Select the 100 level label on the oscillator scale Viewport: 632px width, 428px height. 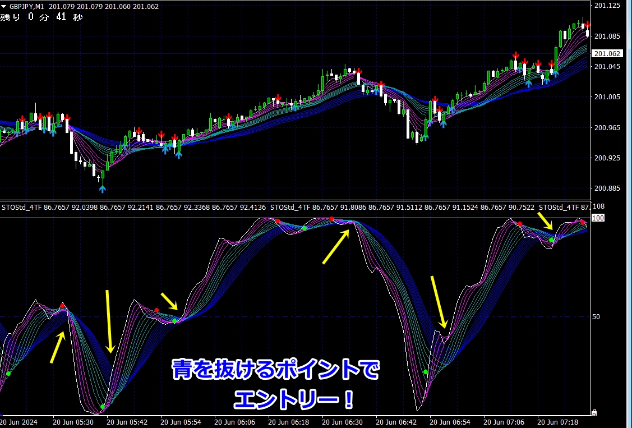(598, 218)
